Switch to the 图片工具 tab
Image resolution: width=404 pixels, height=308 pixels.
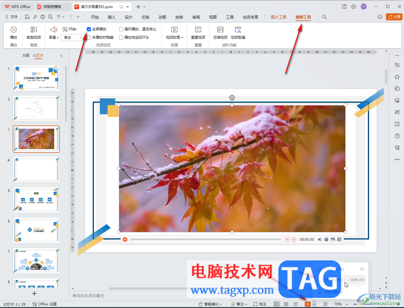(279, 17)
